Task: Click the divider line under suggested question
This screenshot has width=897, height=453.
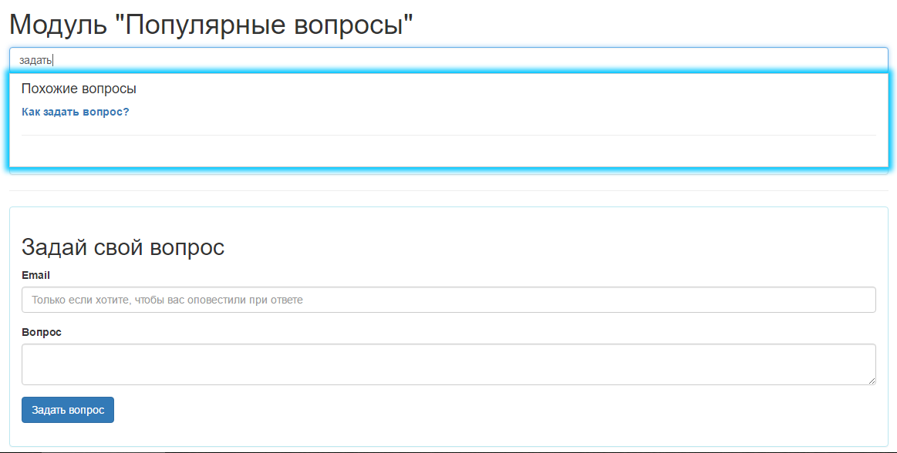Action: tap(448, 135)
